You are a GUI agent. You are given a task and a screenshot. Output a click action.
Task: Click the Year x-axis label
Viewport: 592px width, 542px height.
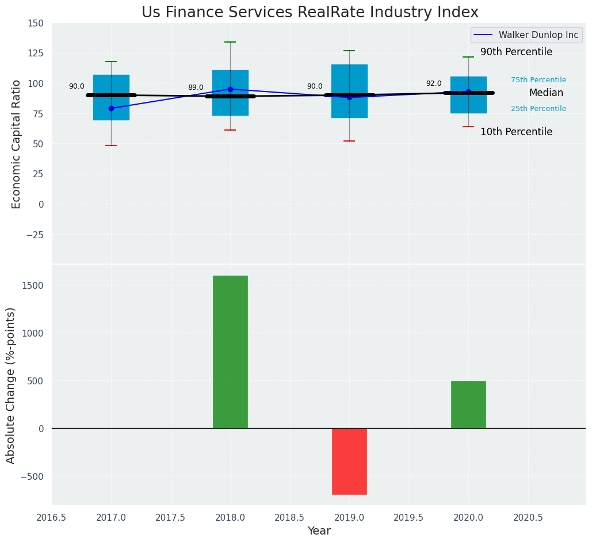pyautogui.click(x=319, y=530)
